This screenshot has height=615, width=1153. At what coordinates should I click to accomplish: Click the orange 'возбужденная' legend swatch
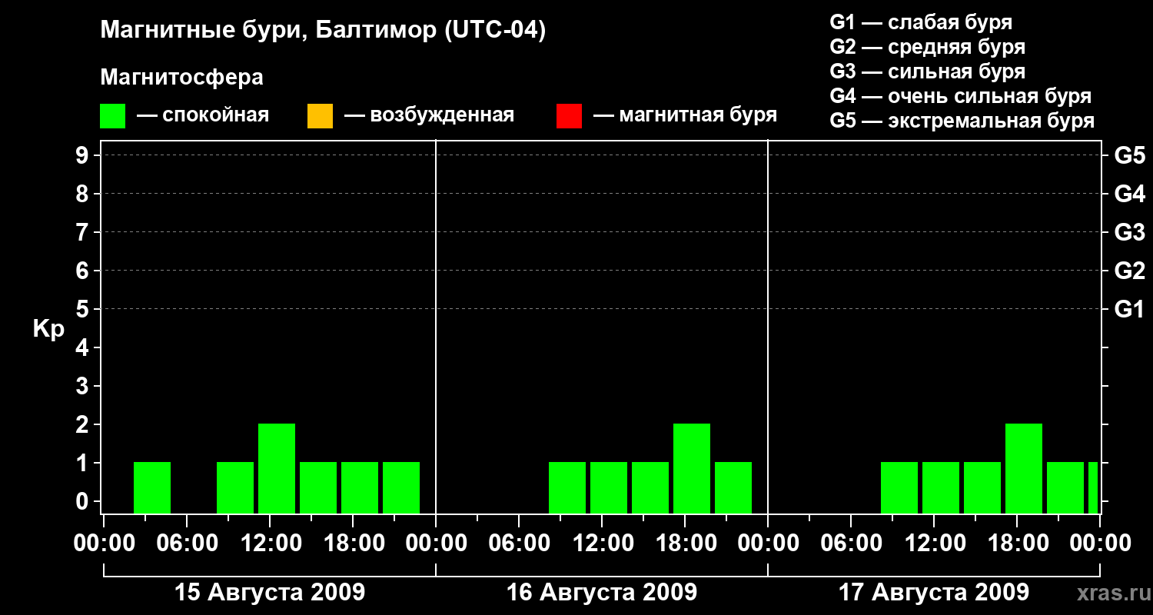click(320, 116)
